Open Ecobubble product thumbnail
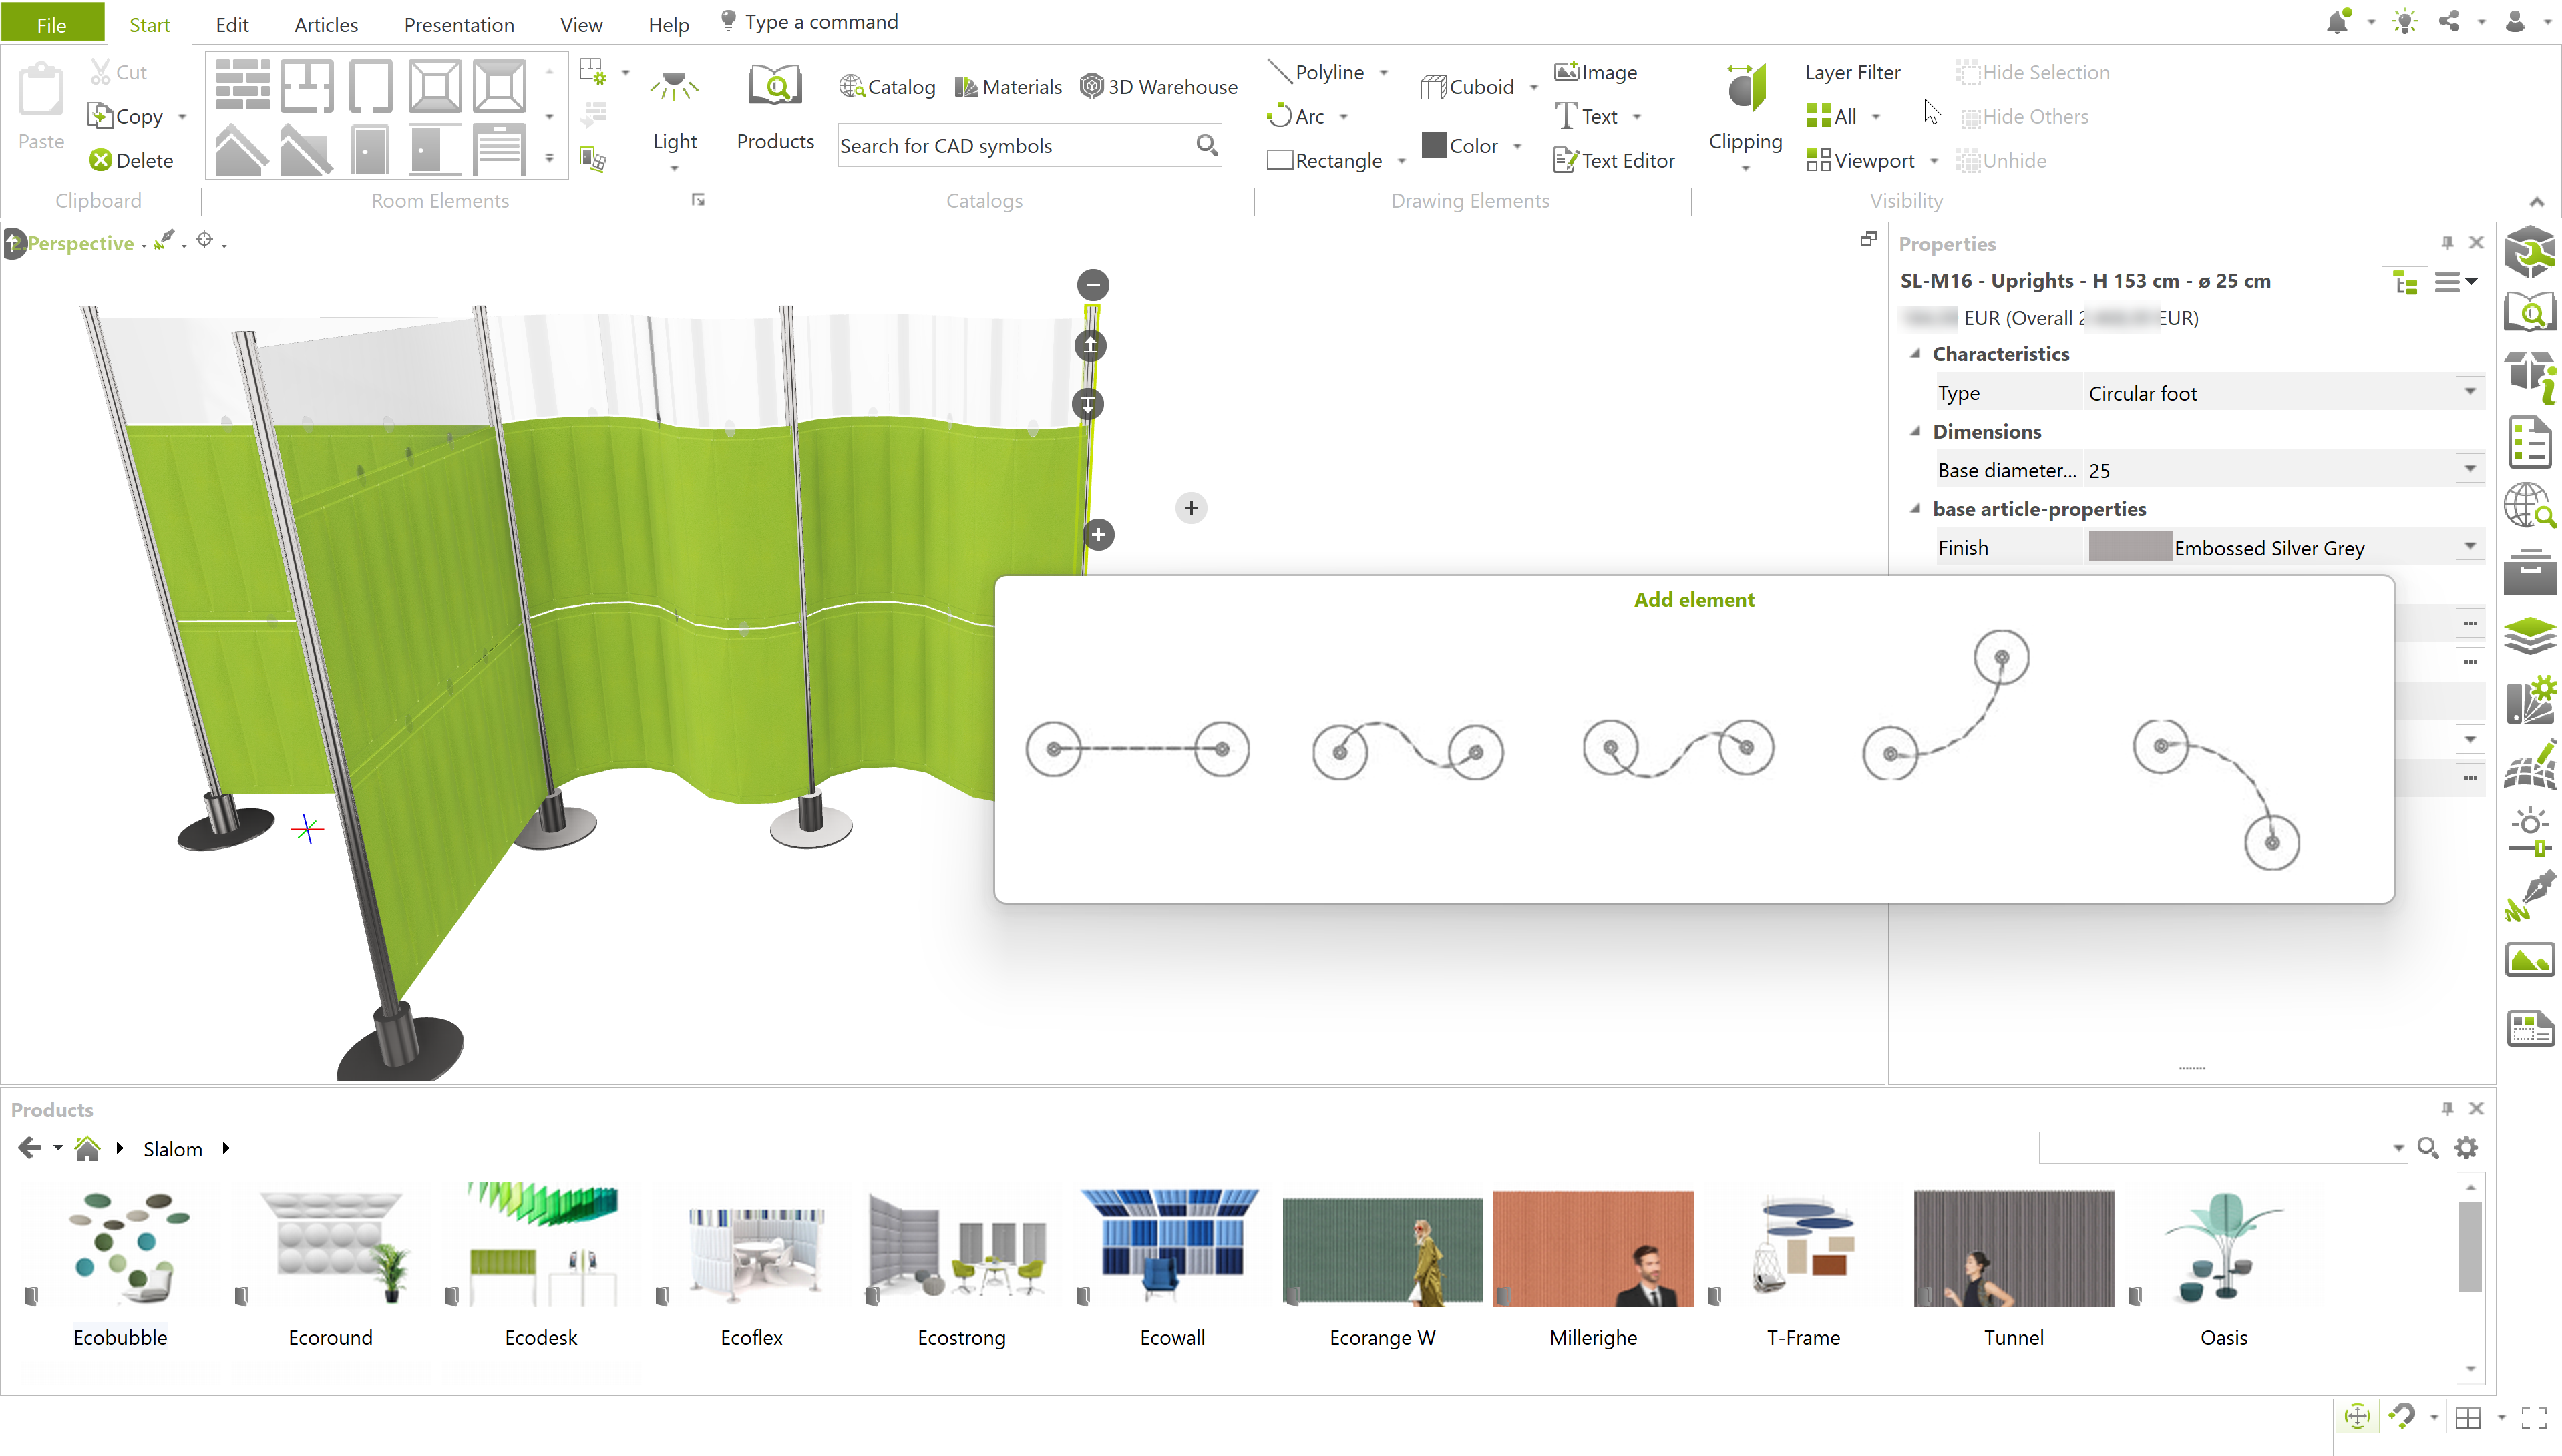The height and width of the screenshot is (1456, 2562). 121,1248
